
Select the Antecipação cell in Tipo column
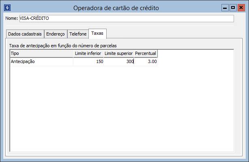[x=41, y=62]
